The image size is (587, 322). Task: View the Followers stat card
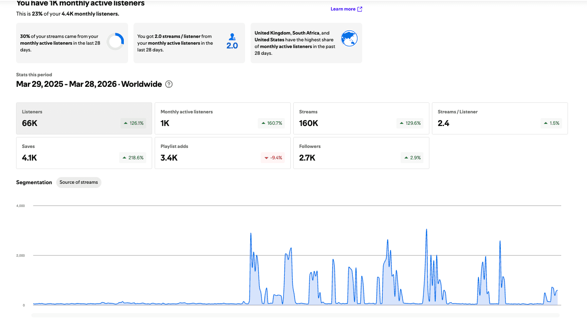pyautogui.click(x=361, y=153)
